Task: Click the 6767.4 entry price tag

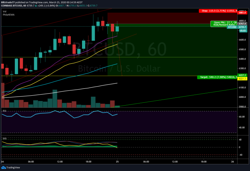Action: pyautogui.click(x=242, y=24)
